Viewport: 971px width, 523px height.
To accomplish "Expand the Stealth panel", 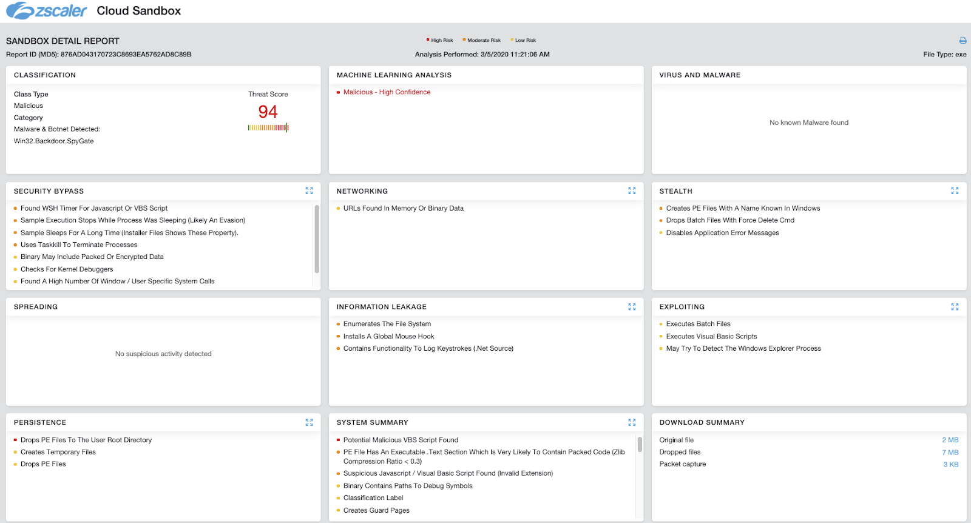I will point(955,191).
